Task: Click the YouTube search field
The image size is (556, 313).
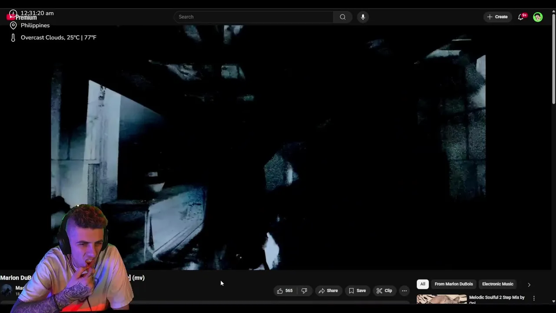Action: [x=254, y=17]
